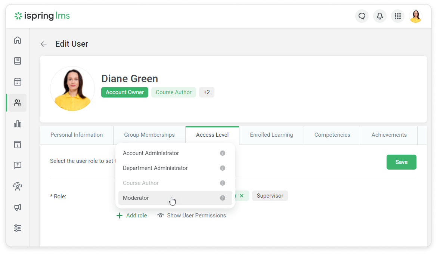The image size is (437, 254).
Task: Open the course catalog book icon
Action: point(18,61)
